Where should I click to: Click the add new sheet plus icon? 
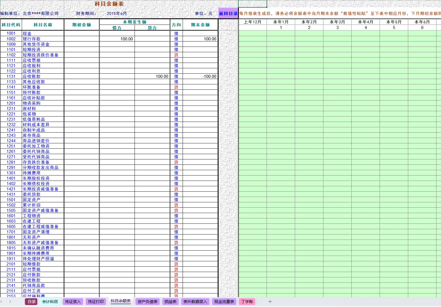coord(270,302)
